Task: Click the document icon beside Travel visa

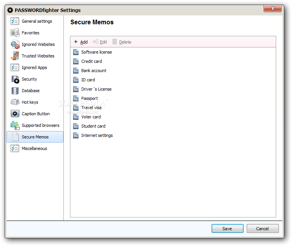Action: [x=76, y=108]
